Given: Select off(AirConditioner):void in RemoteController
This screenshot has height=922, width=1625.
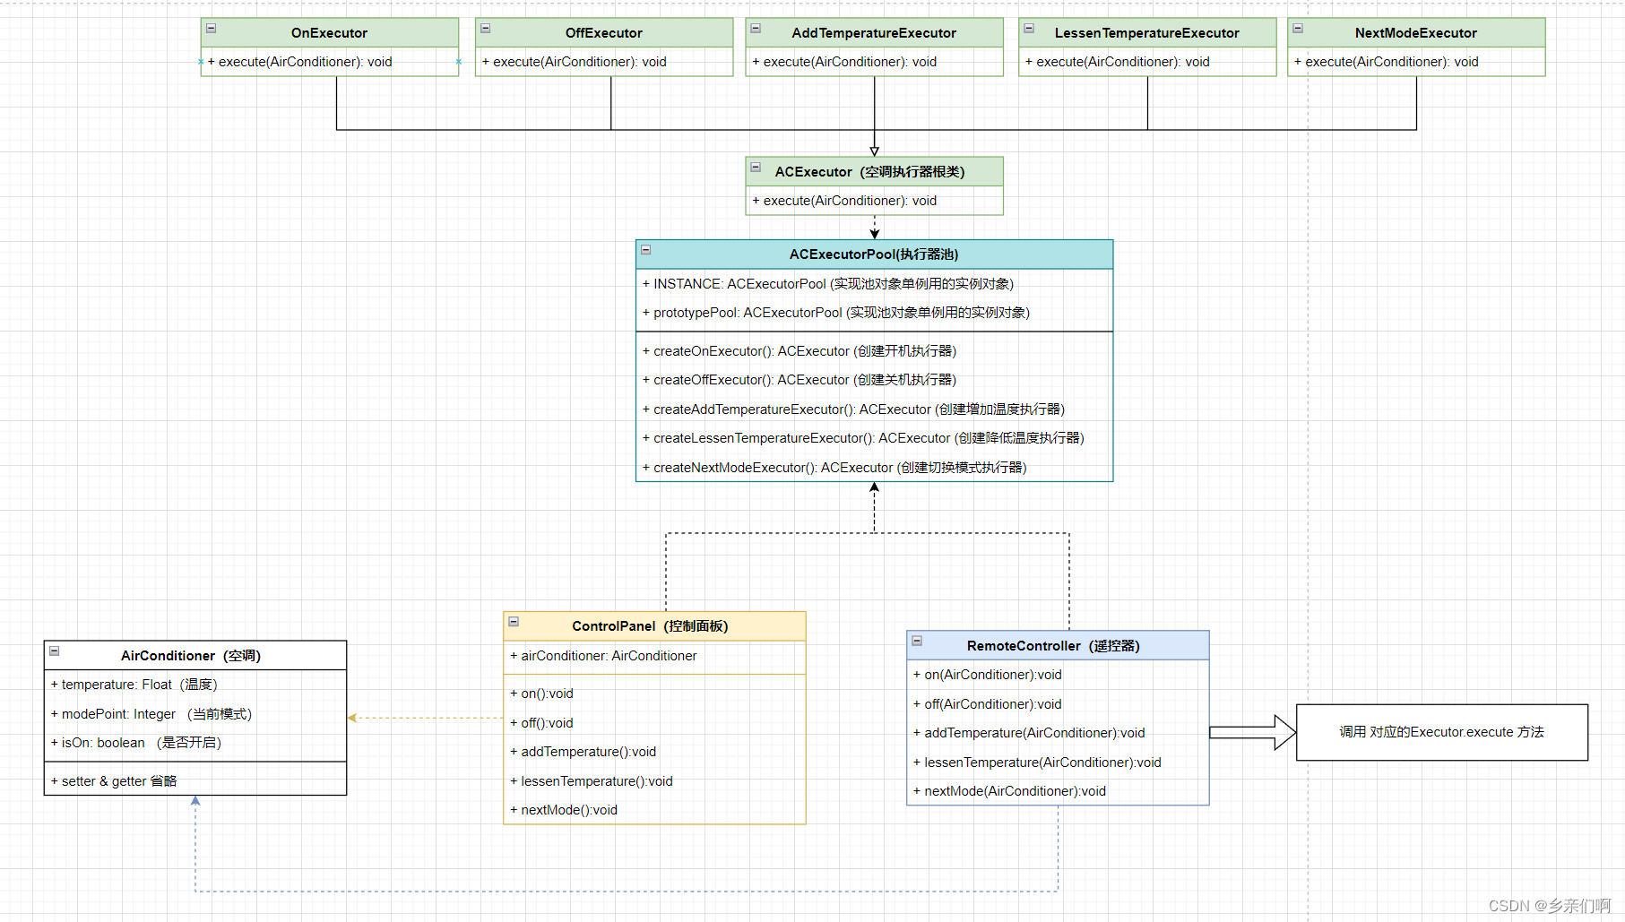Looking at the screenshot, I should [1059, 704].
